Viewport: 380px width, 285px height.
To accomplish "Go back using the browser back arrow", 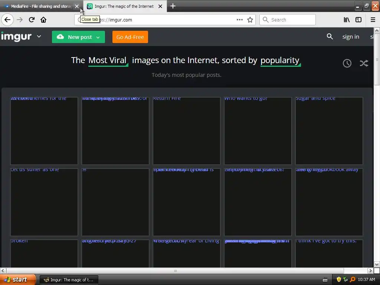I will (x=7, y=20).
